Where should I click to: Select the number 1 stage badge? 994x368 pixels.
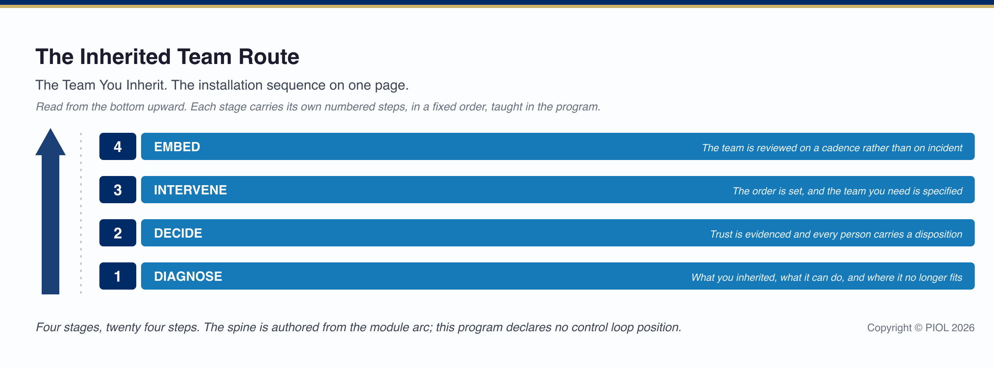click(118, 276)
